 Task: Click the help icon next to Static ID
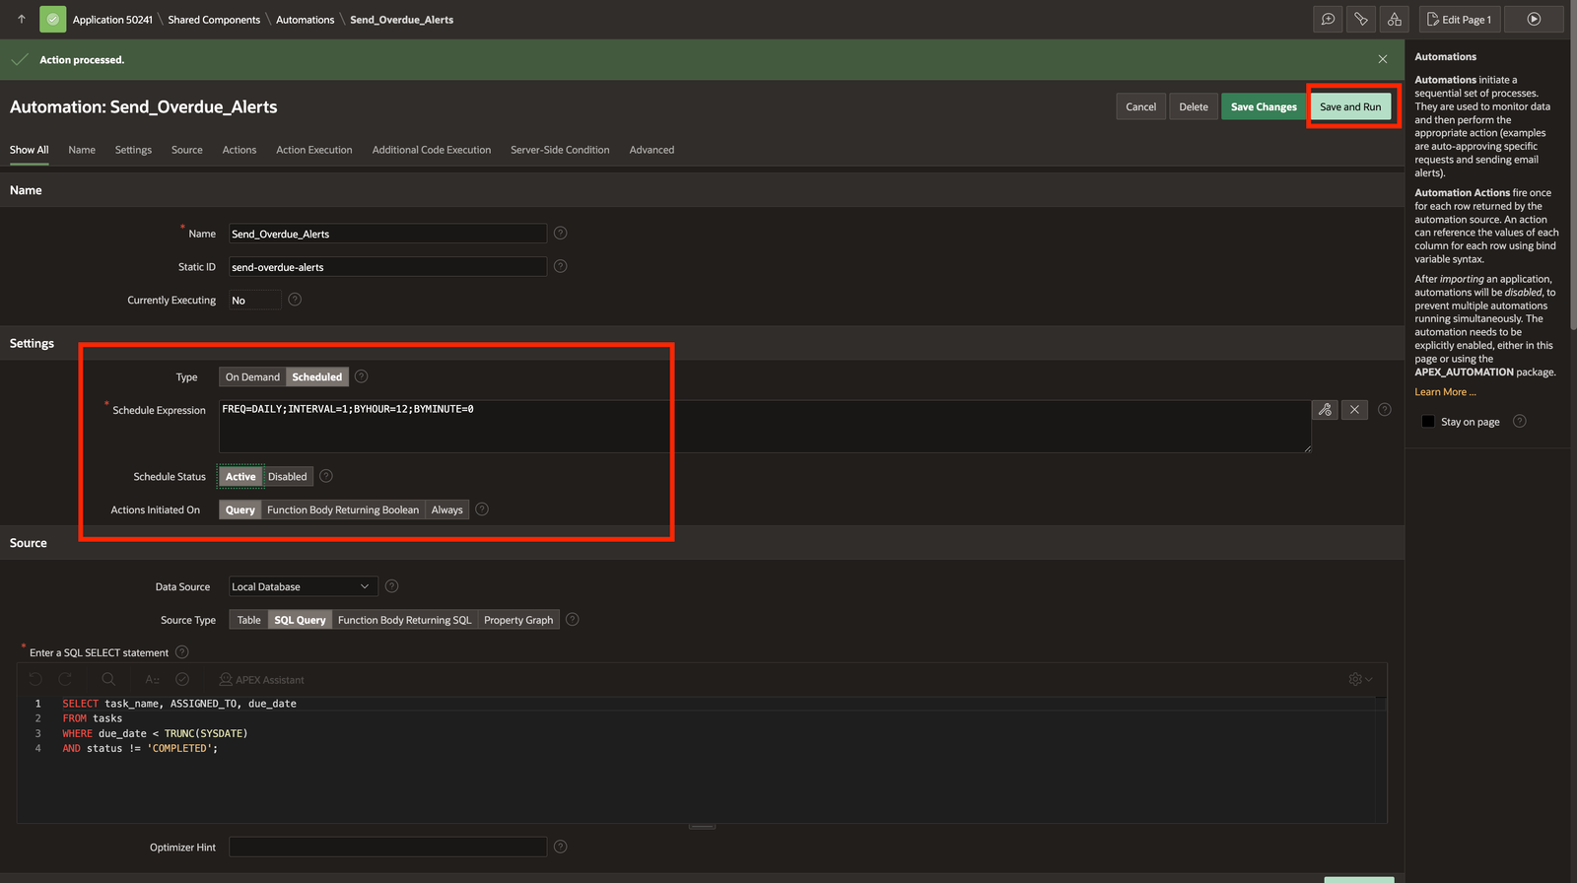560,267
